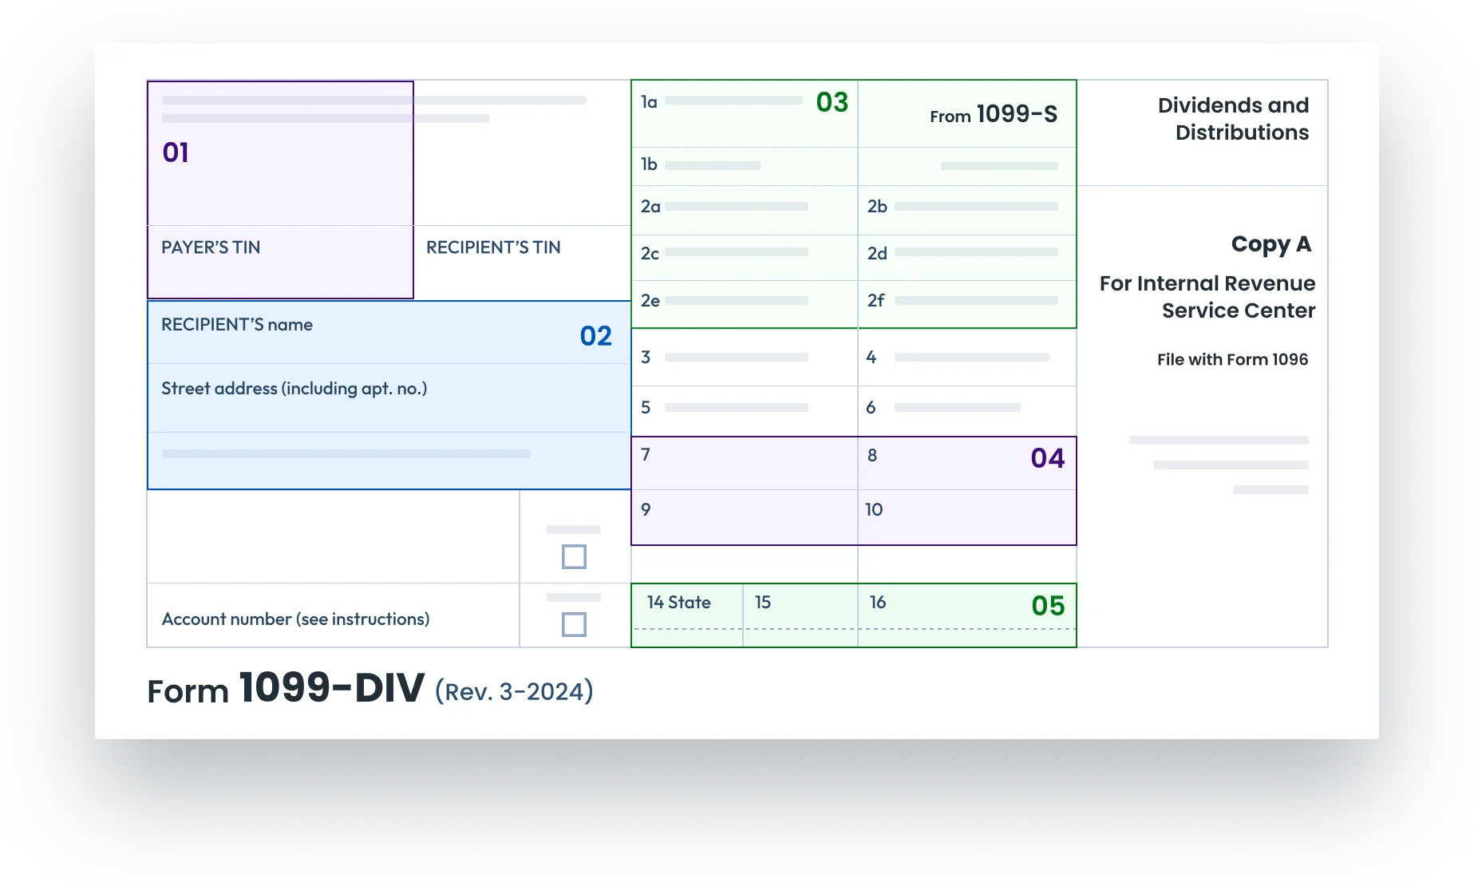This screenshot has height=886, width=1474.
Task: Check the upper checkbox beside account area
Action: [x=574, y=556]
